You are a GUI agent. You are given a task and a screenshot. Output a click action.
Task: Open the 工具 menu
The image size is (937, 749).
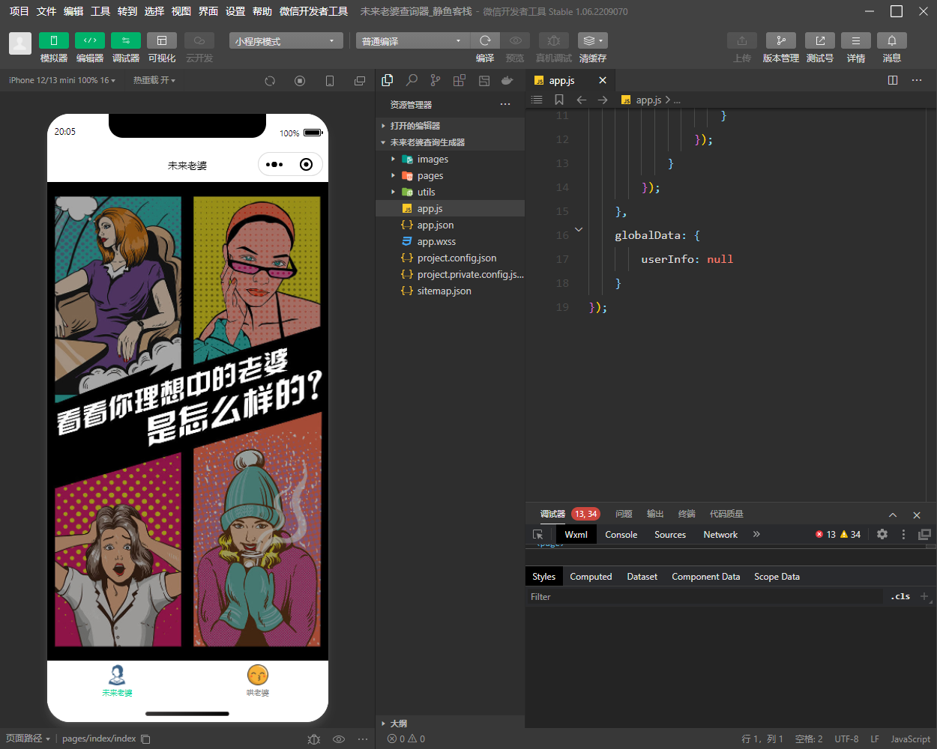tap(100, 11)
